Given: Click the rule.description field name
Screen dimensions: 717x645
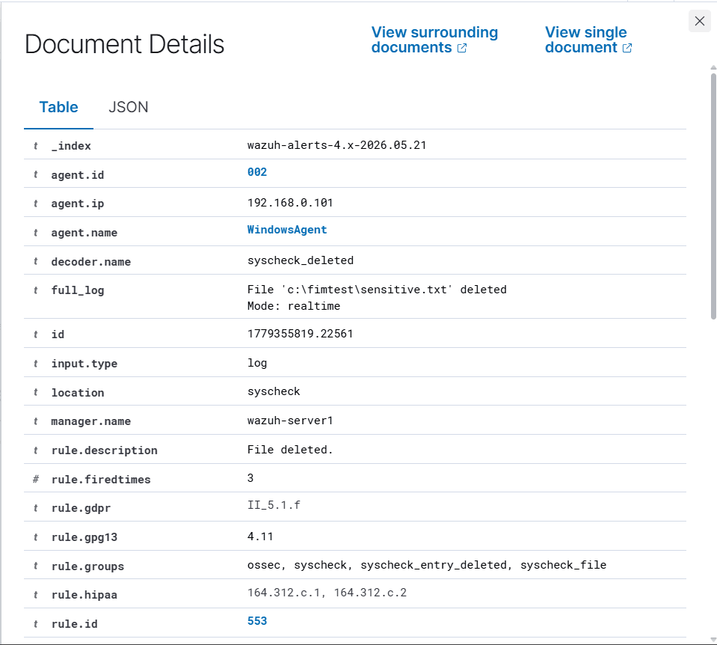Looking at the screenshot, I should (104, 450).
